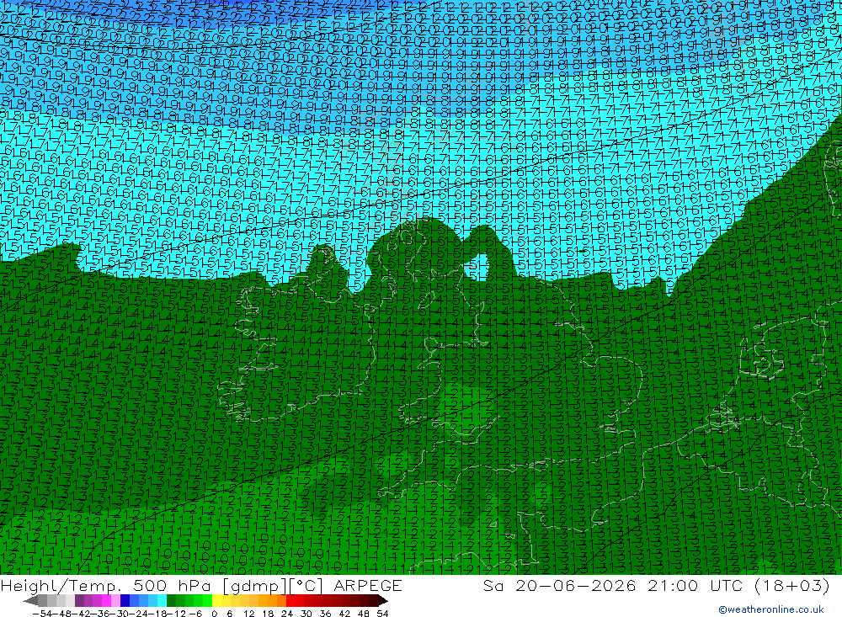
Task: Click the dark blue swatch in the legend
Action: tap(125, 600)
